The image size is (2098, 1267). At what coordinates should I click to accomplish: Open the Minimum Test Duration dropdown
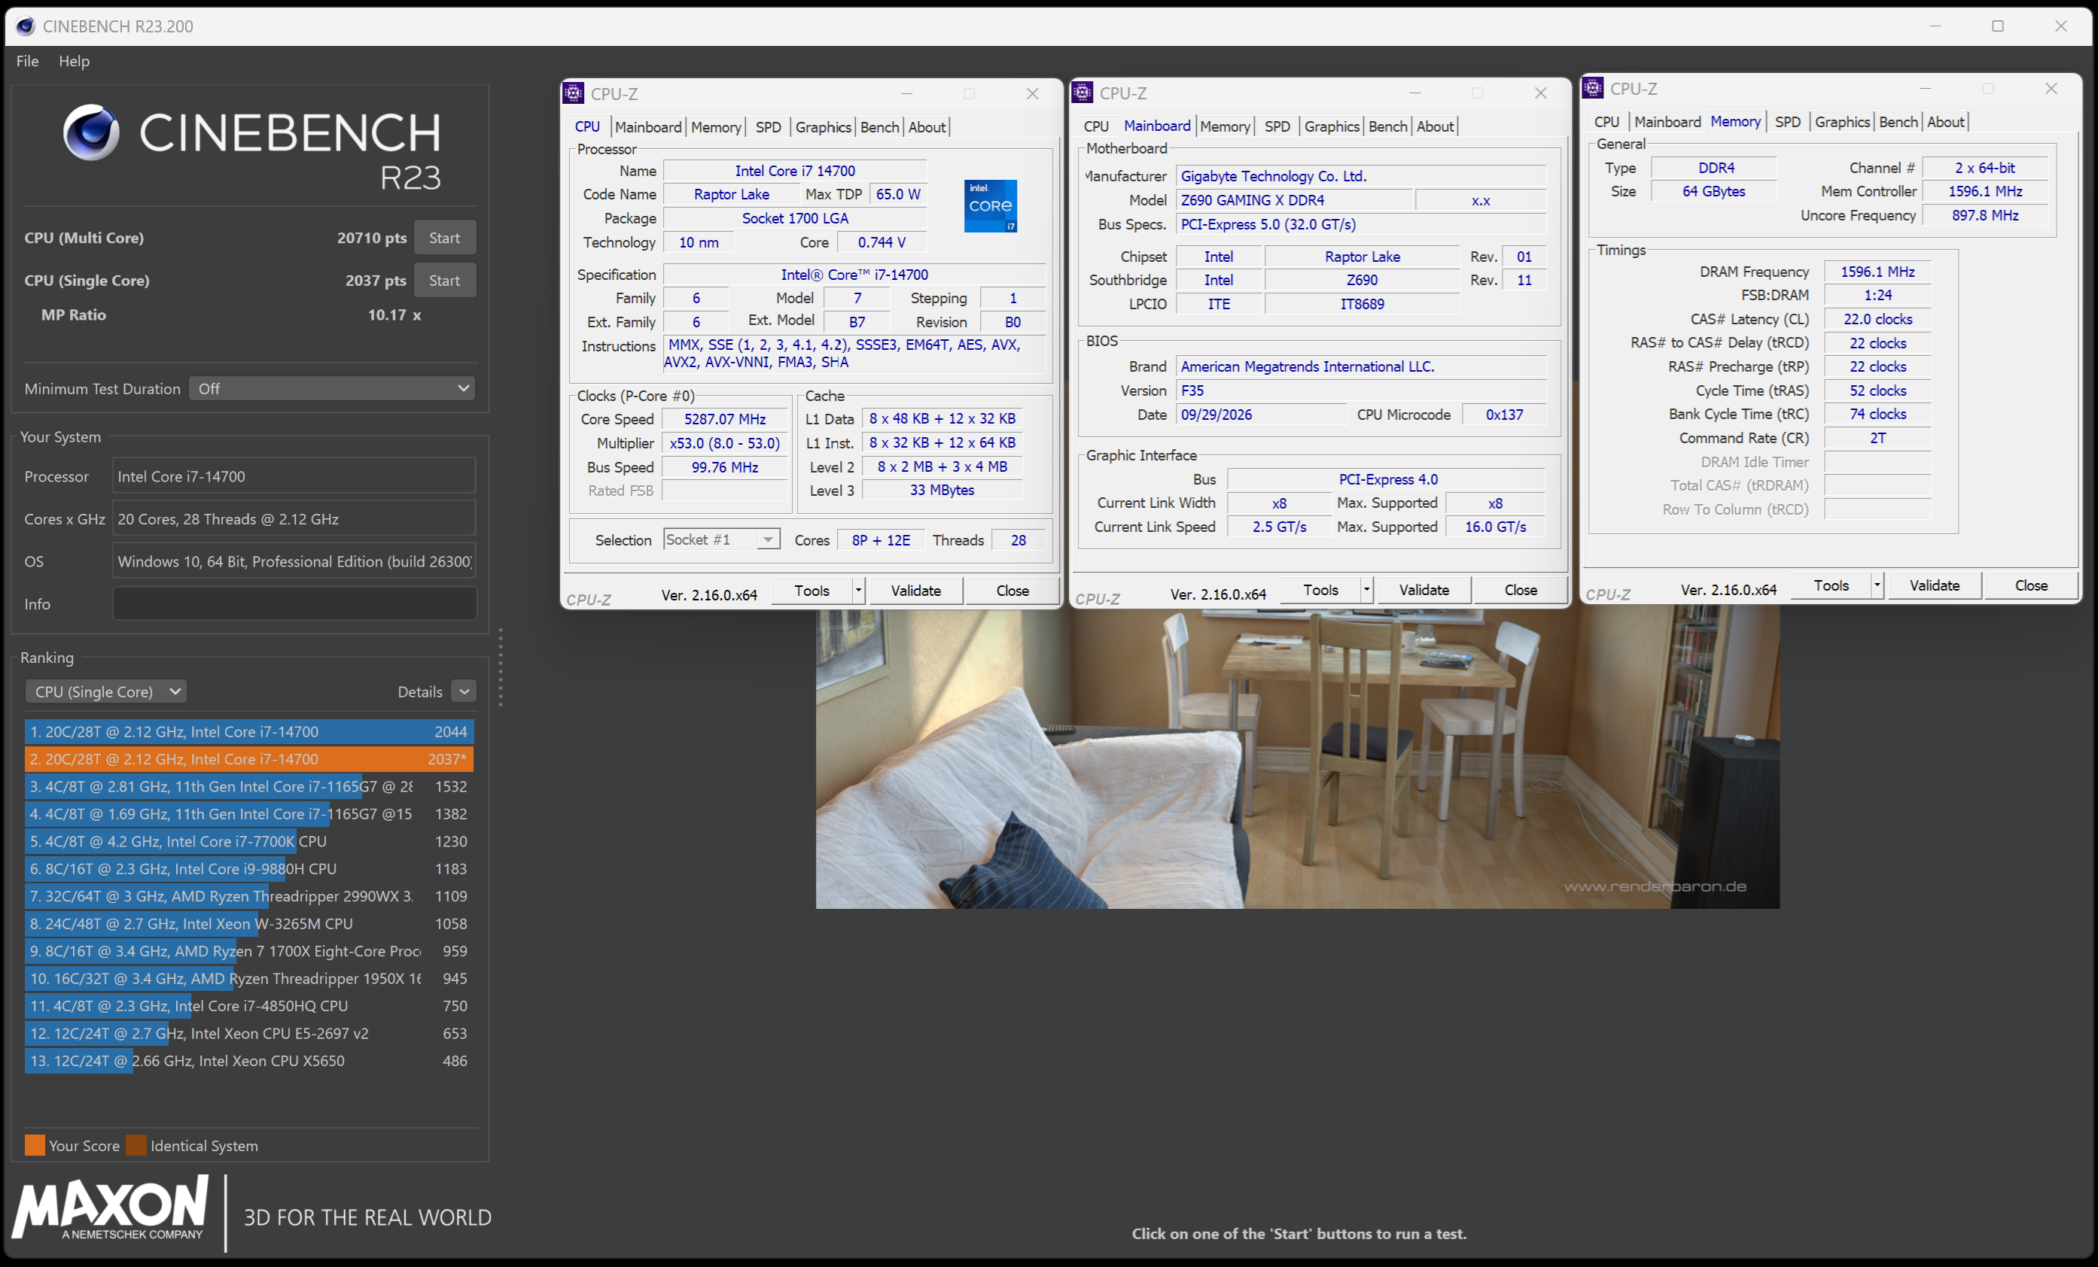coord(332,388)
